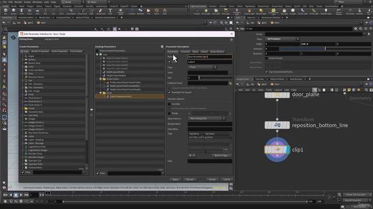Select the Curve Bezier shelf tool
373x209 pixels.
tap(71, 11)
